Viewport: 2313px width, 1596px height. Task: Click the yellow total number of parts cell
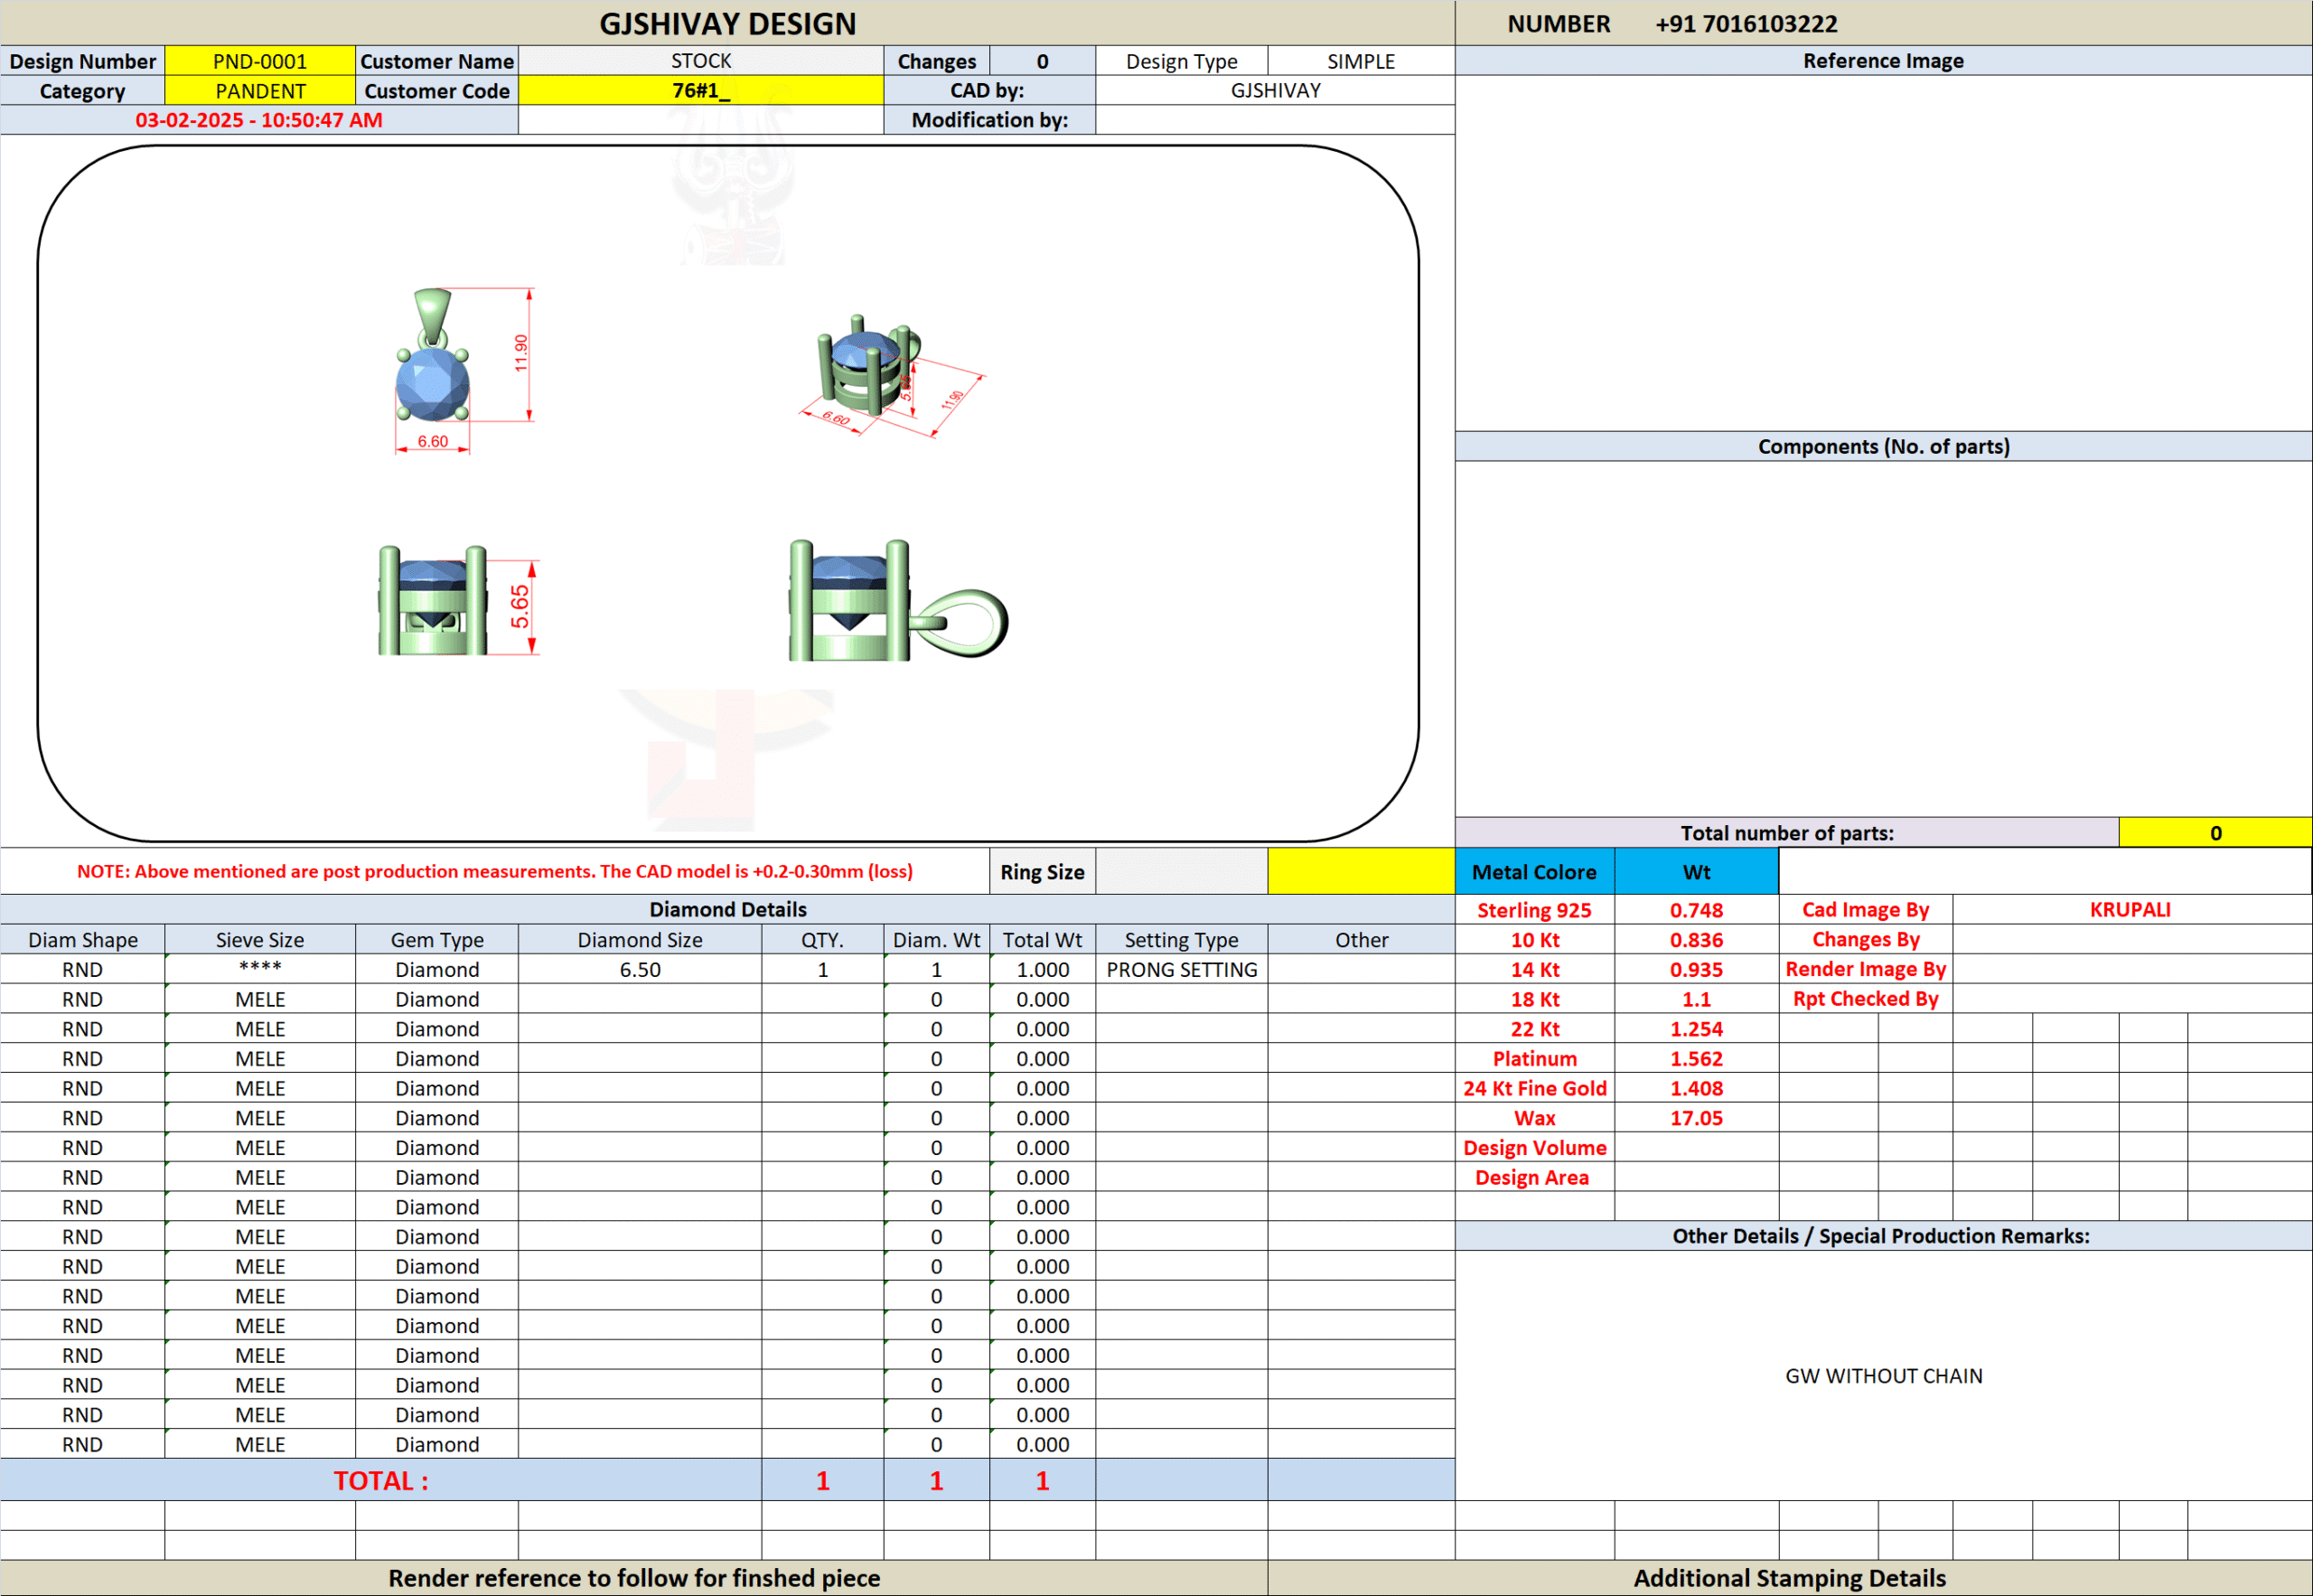pyautogui.click(x=2214, y=833)
